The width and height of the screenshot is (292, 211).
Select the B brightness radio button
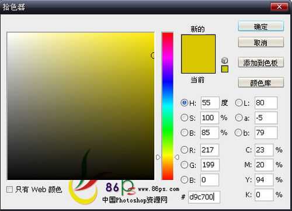tap(184, 133)
